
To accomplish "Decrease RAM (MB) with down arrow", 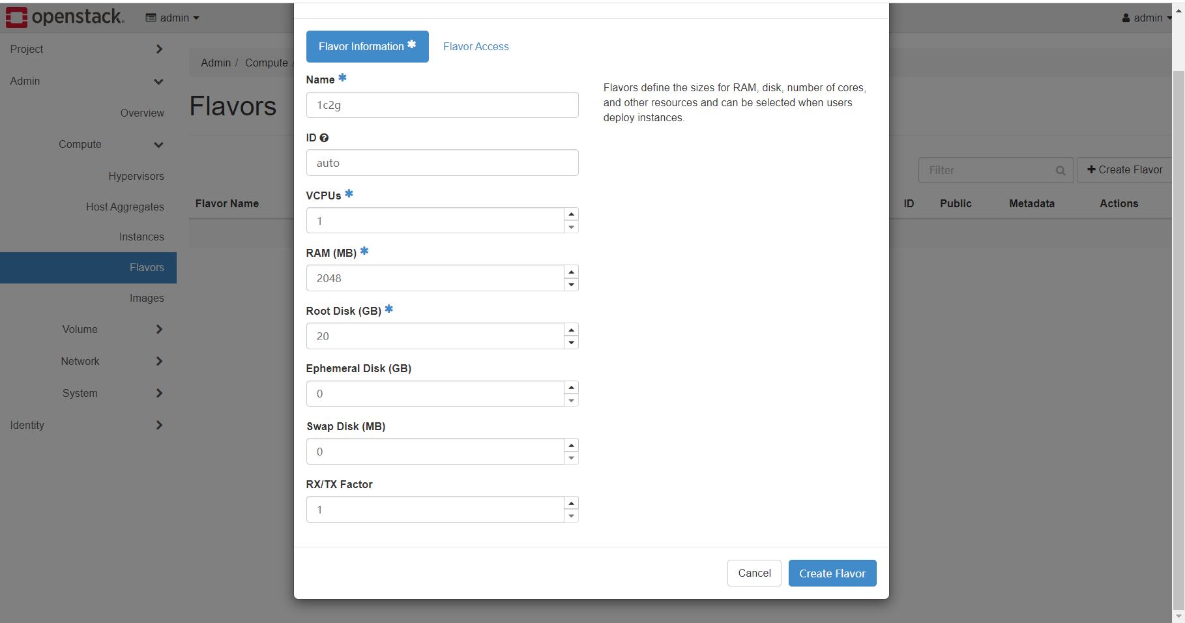I will pos(571,285).
